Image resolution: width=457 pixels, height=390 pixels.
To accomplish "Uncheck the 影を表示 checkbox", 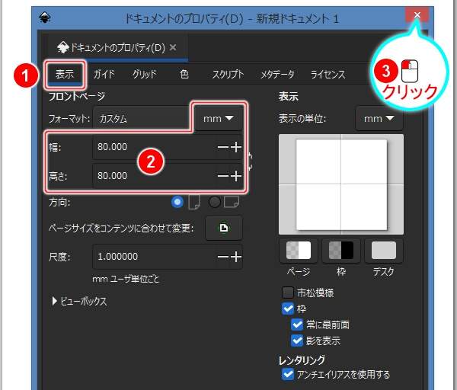I will tap(297, 340).
